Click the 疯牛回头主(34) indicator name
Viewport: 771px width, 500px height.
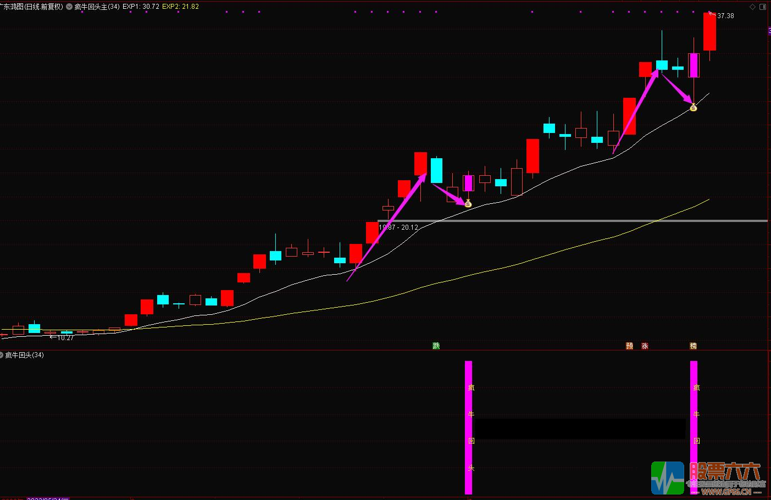tap(97, 7)
